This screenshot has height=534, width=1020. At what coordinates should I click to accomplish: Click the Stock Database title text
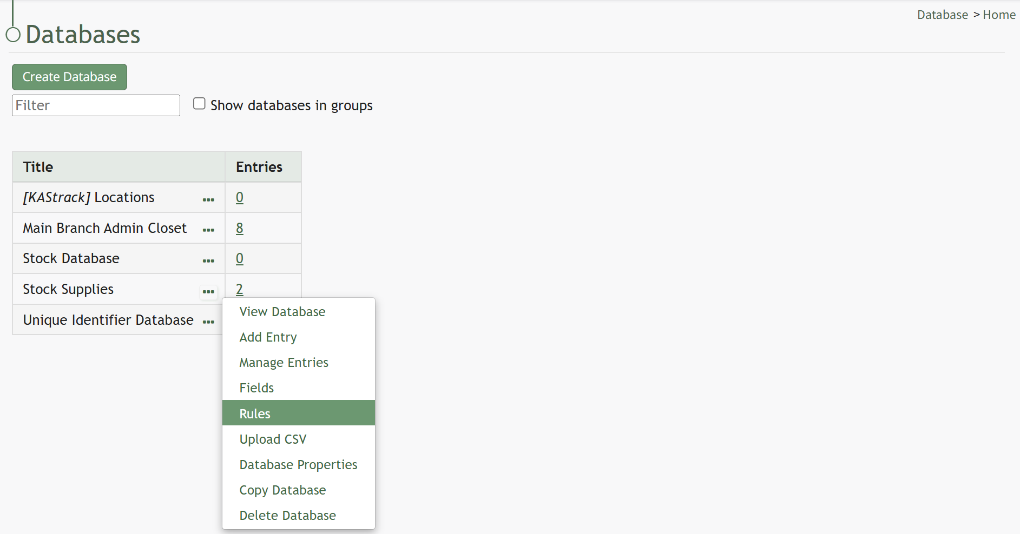point(71,258)
